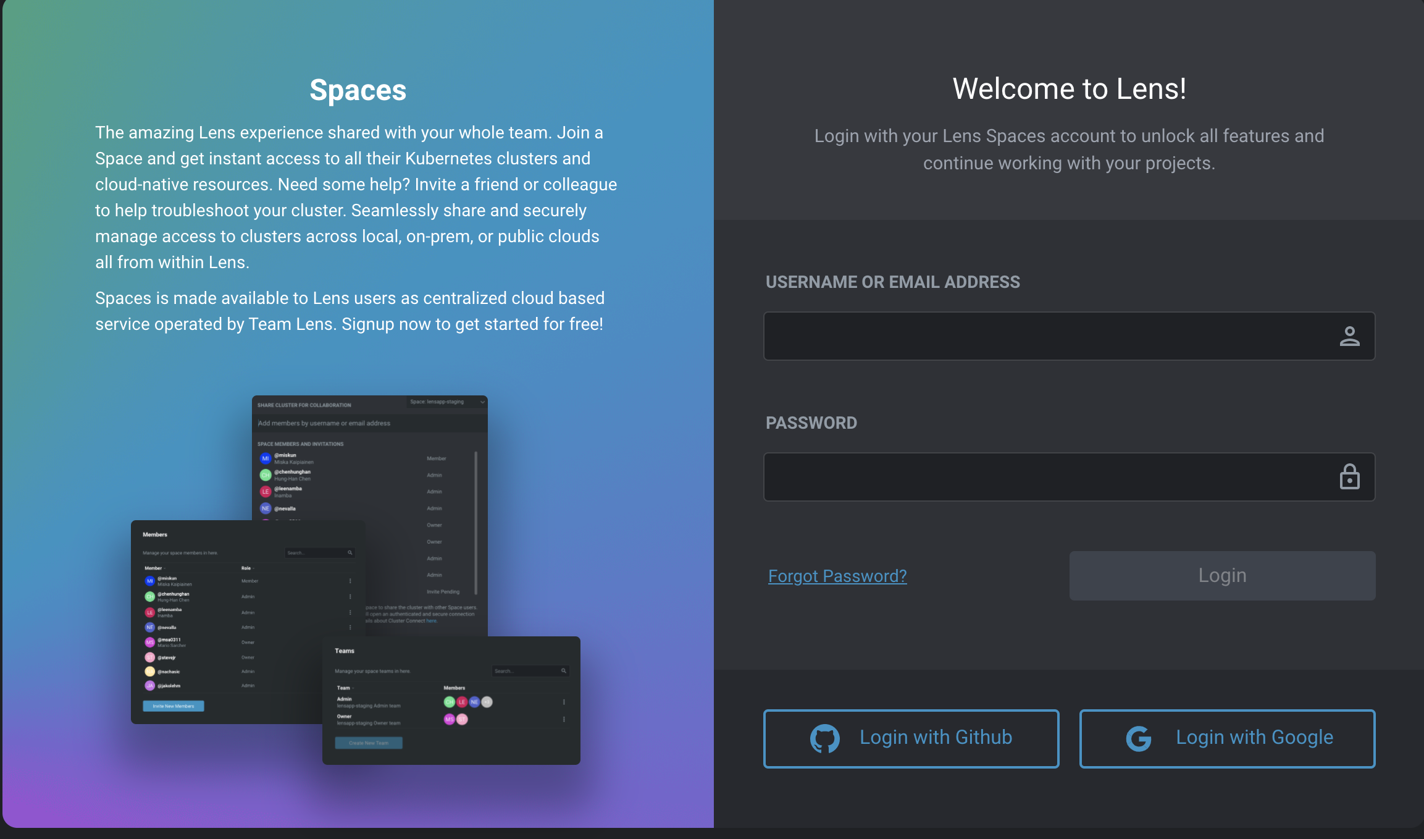Click the Role column sort arrow in Members preview
This screenshot has height=839, width=1424.
pos(254,568)
